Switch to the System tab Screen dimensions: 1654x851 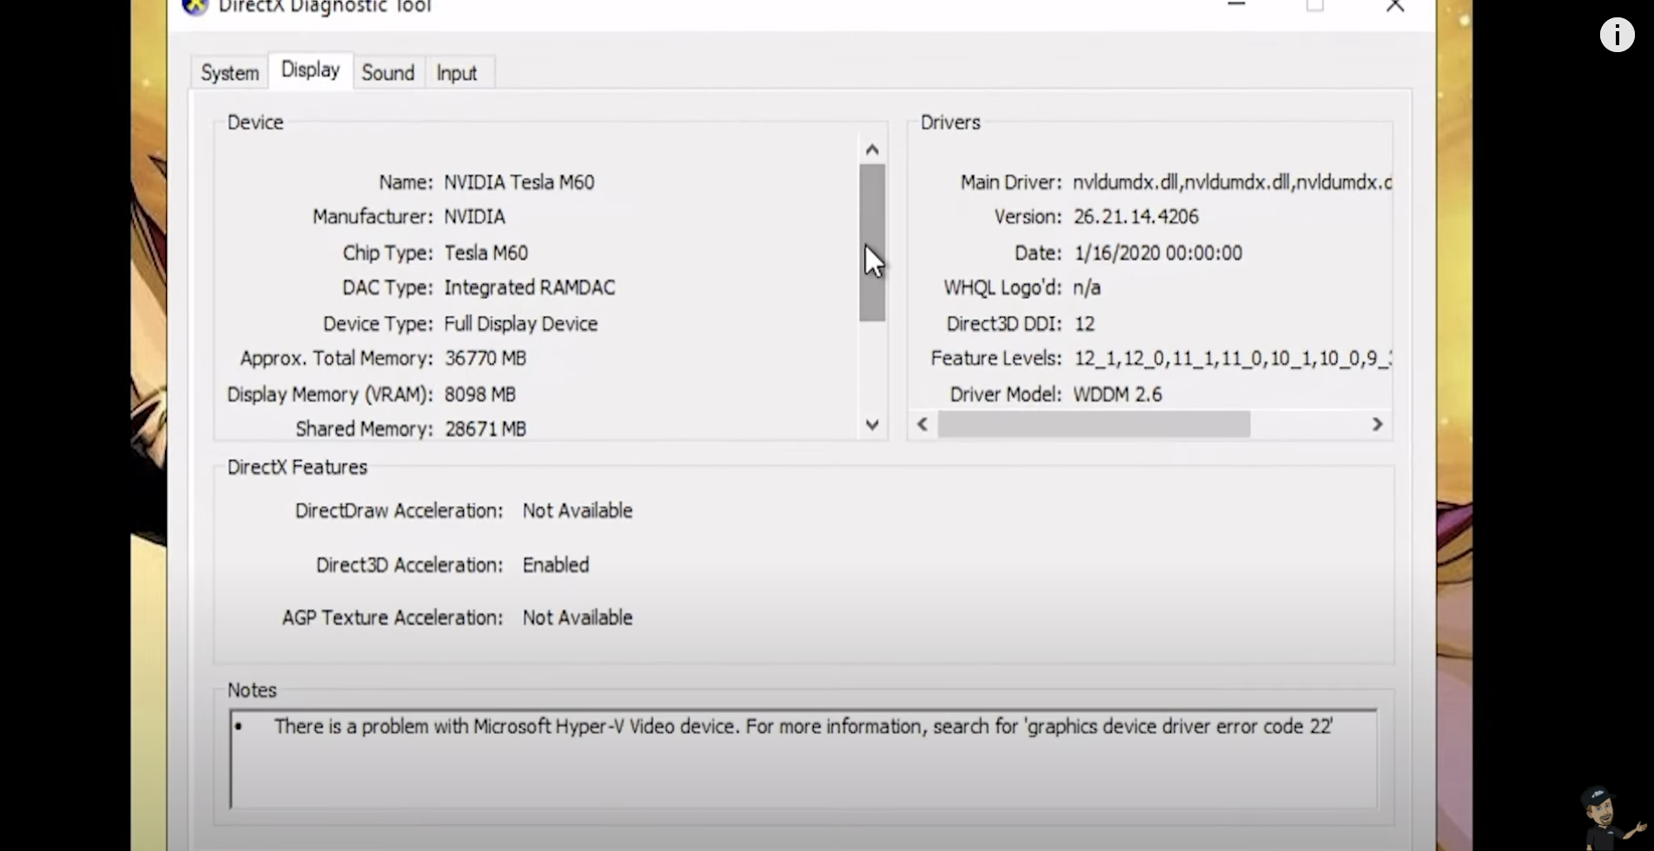229,73
